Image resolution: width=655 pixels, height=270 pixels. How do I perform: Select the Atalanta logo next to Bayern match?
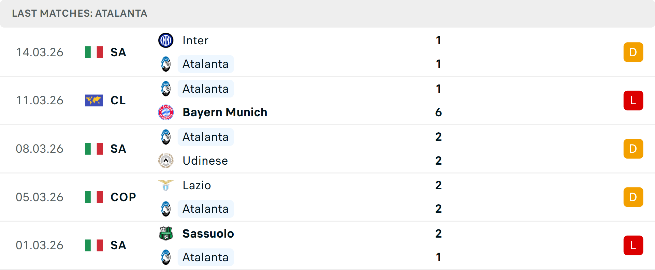[x=166, y=88]
